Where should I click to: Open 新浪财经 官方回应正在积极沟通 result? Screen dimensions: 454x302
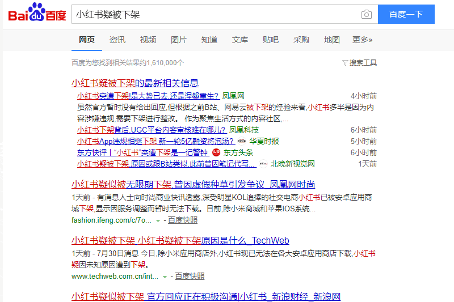click(x=206, y=296)
